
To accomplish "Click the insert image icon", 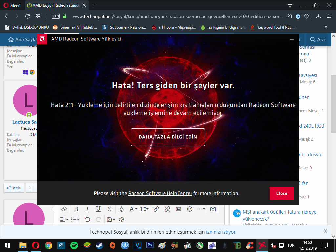I will (178, 209).
